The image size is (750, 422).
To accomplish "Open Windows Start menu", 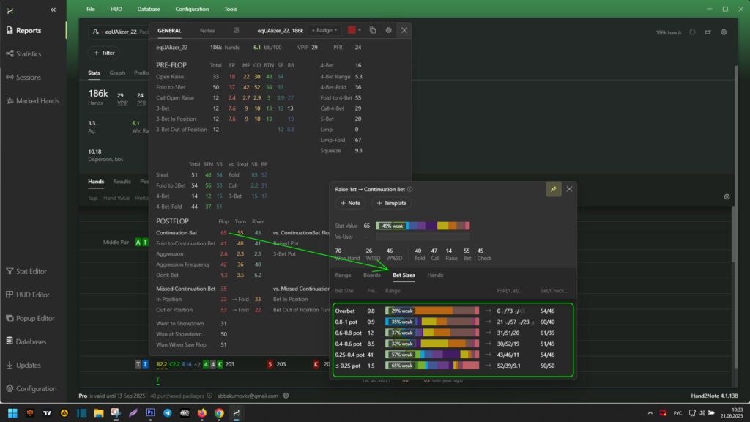I will pos(13,413).
